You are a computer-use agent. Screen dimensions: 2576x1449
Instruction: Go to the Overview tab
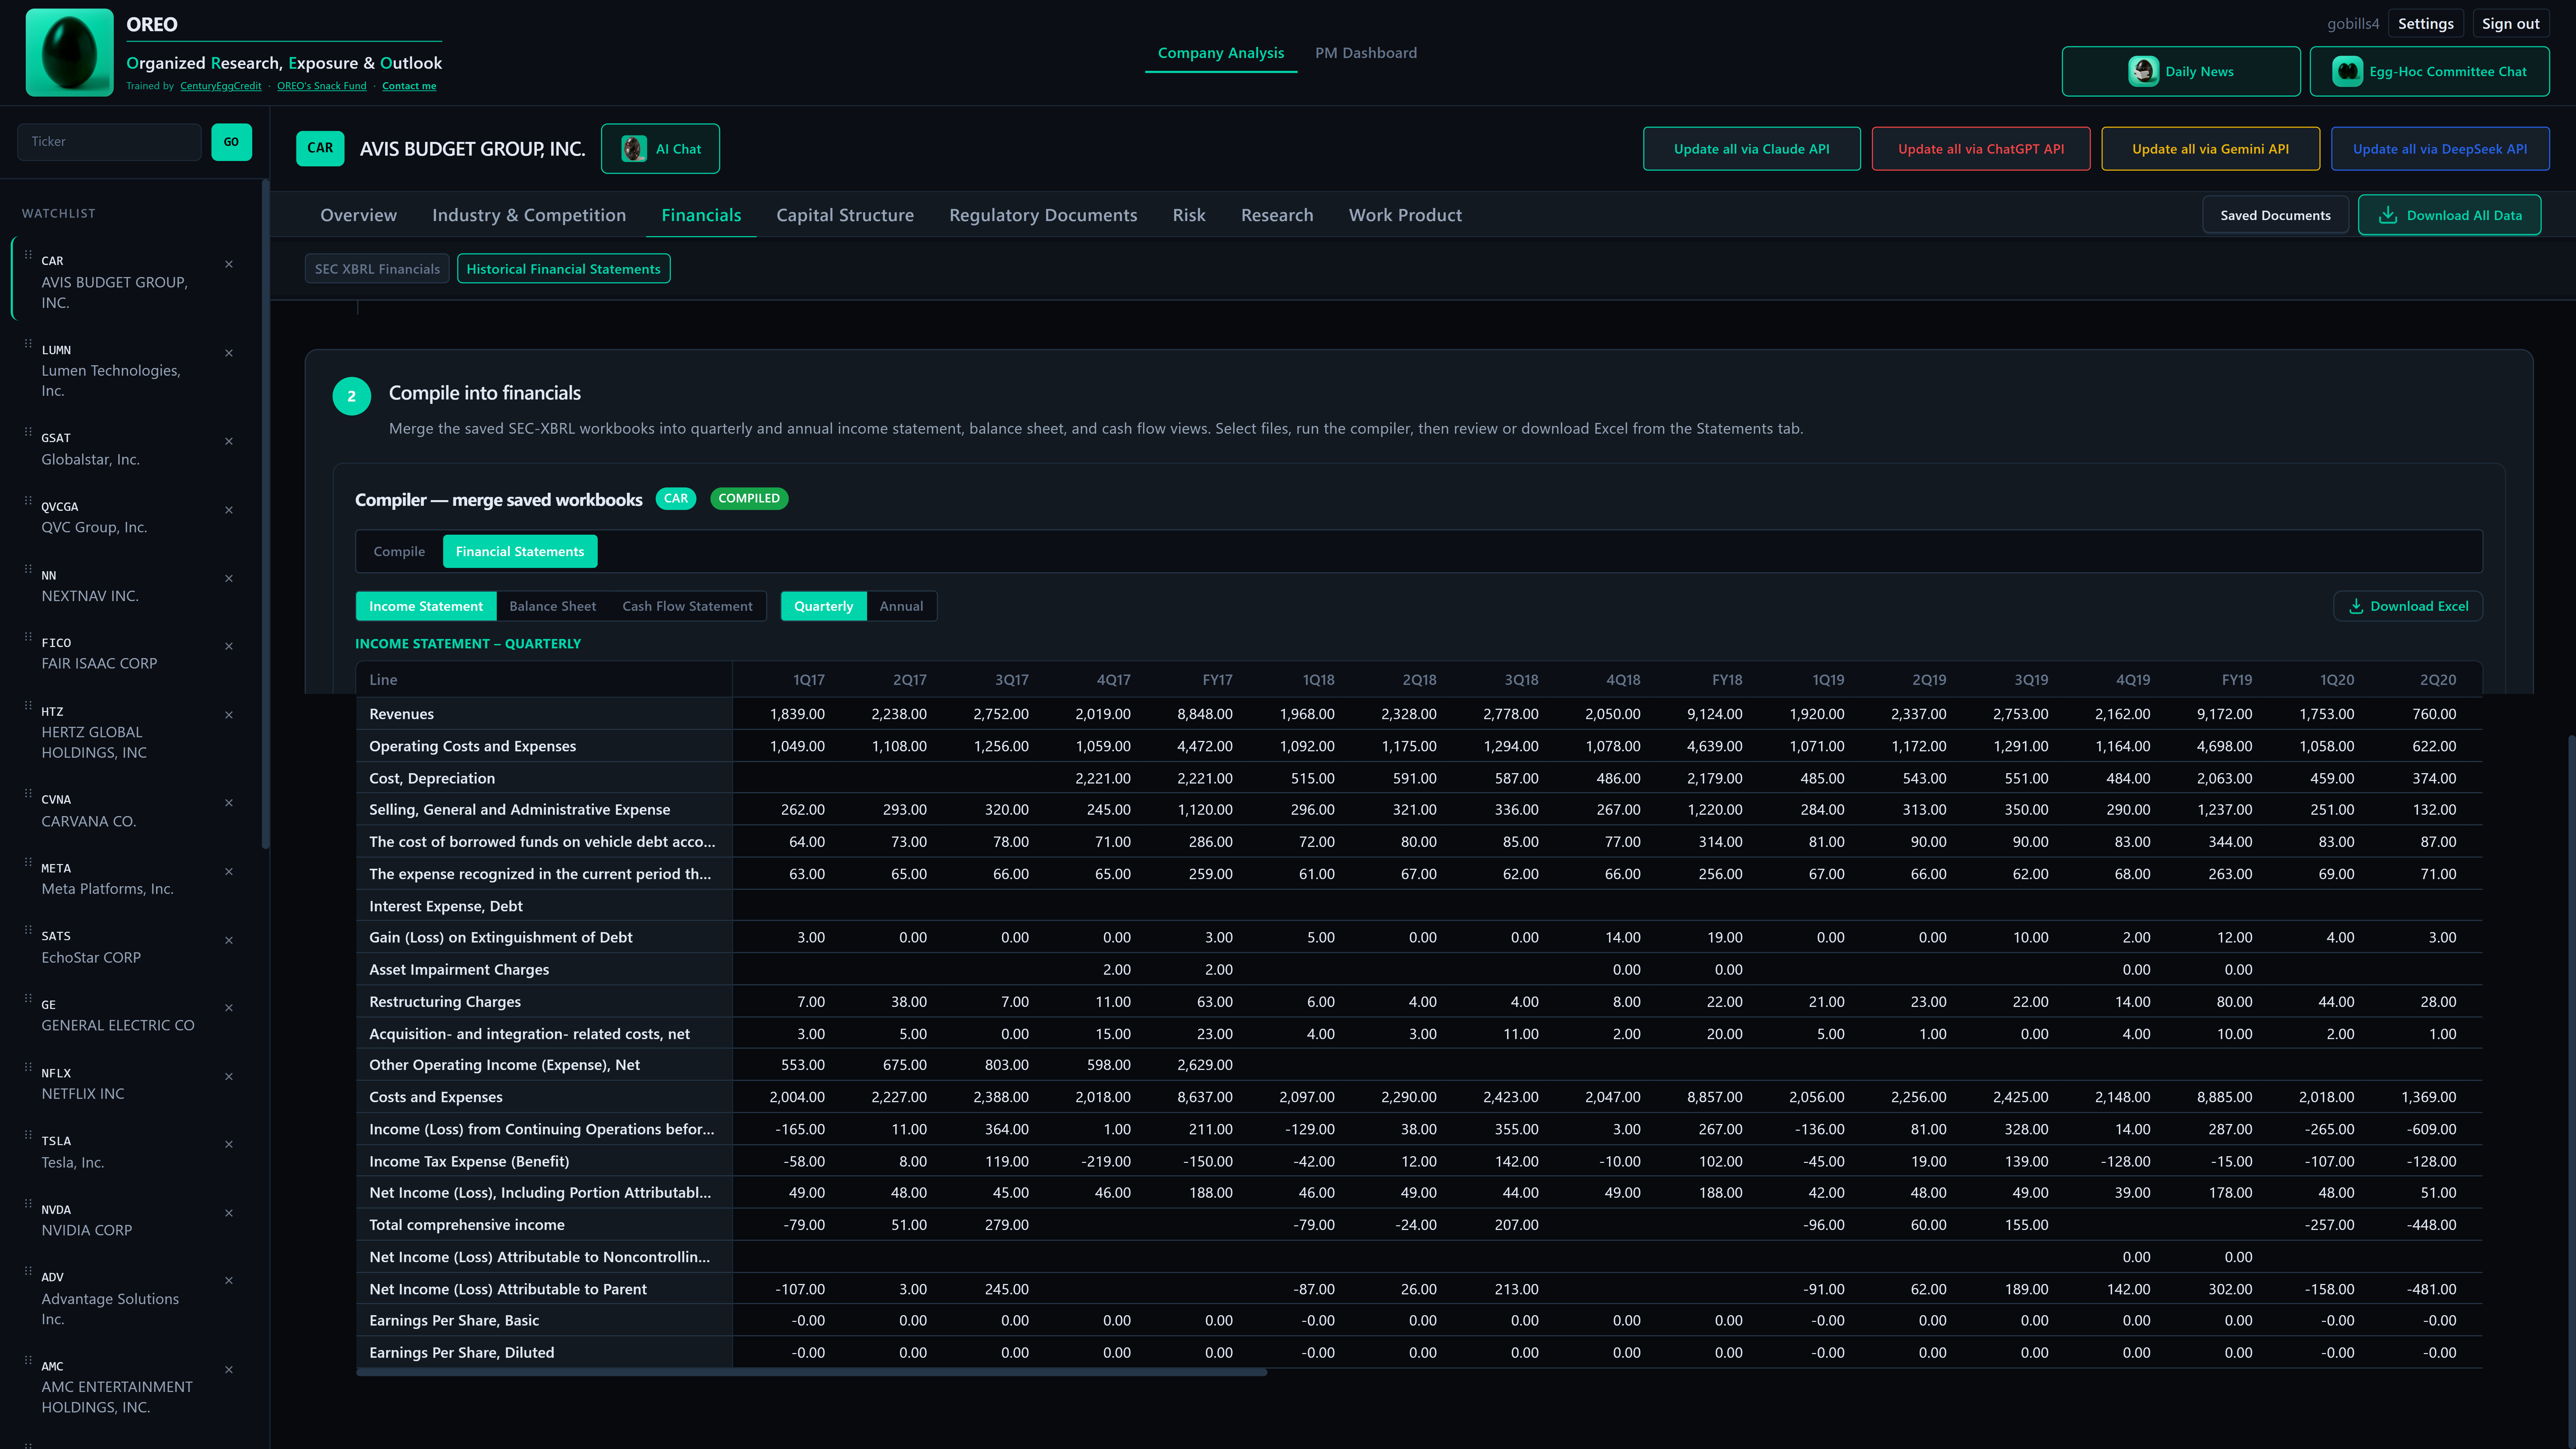[x=358, y=215]
